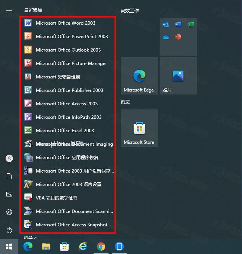
Task: Launch the InfoPath 2003 icon
Action: coord(28,117)
